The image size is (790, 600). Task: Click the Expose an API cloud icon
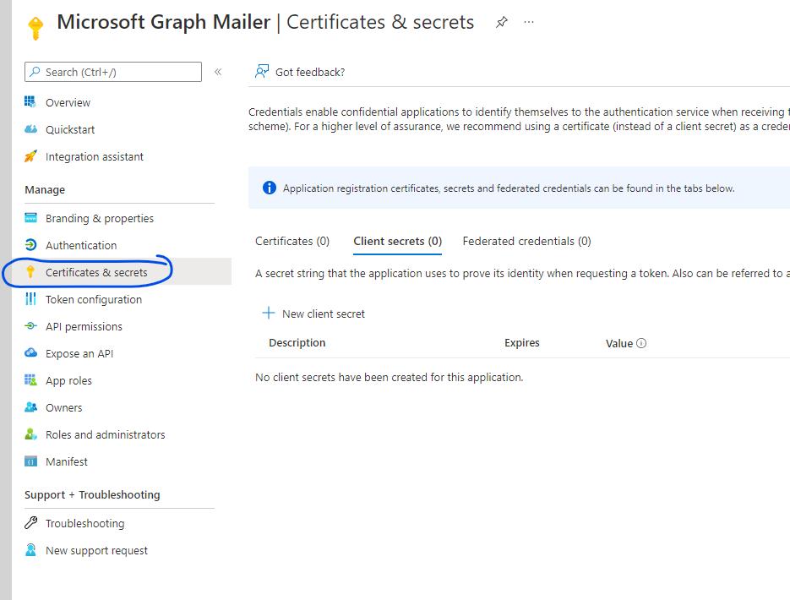(30, 352)
